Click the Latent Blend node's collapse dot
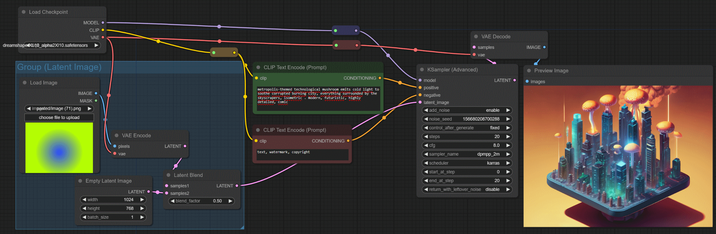716x234 pixels. pyautogui.click(x=168, y=175)
